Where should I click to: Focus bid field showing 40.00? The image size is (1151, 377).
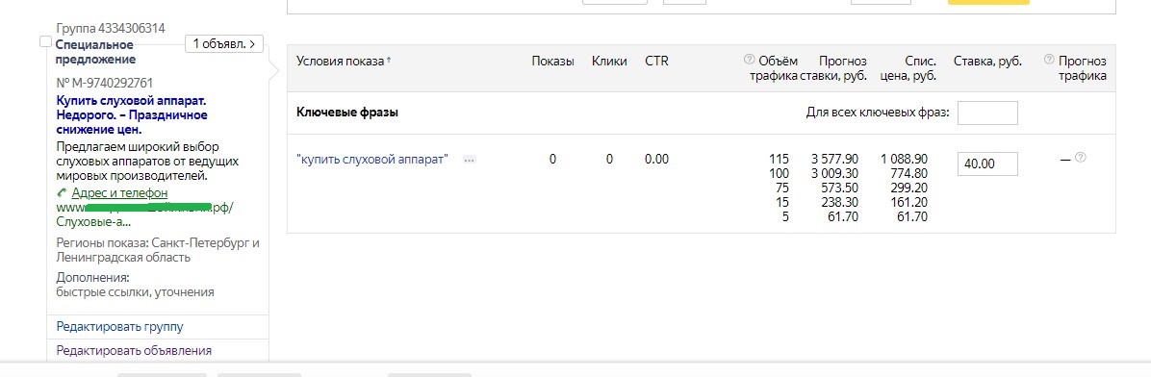987,164
